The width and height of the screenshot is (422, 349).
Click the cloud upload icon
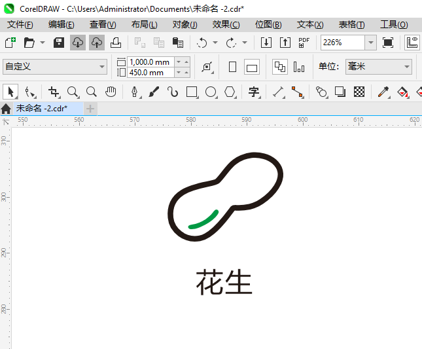pyautogui.click(x=97, y=43)
